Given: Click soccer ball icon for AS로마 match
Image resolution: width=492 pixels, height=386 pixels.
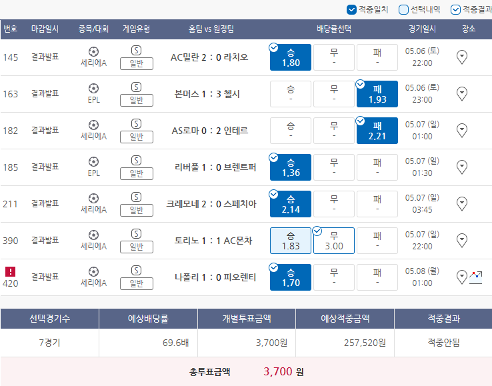Looking at the screenshot, I should [x=93, y=125].
